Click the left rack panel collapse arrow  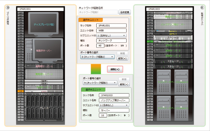tap(8, 8)
